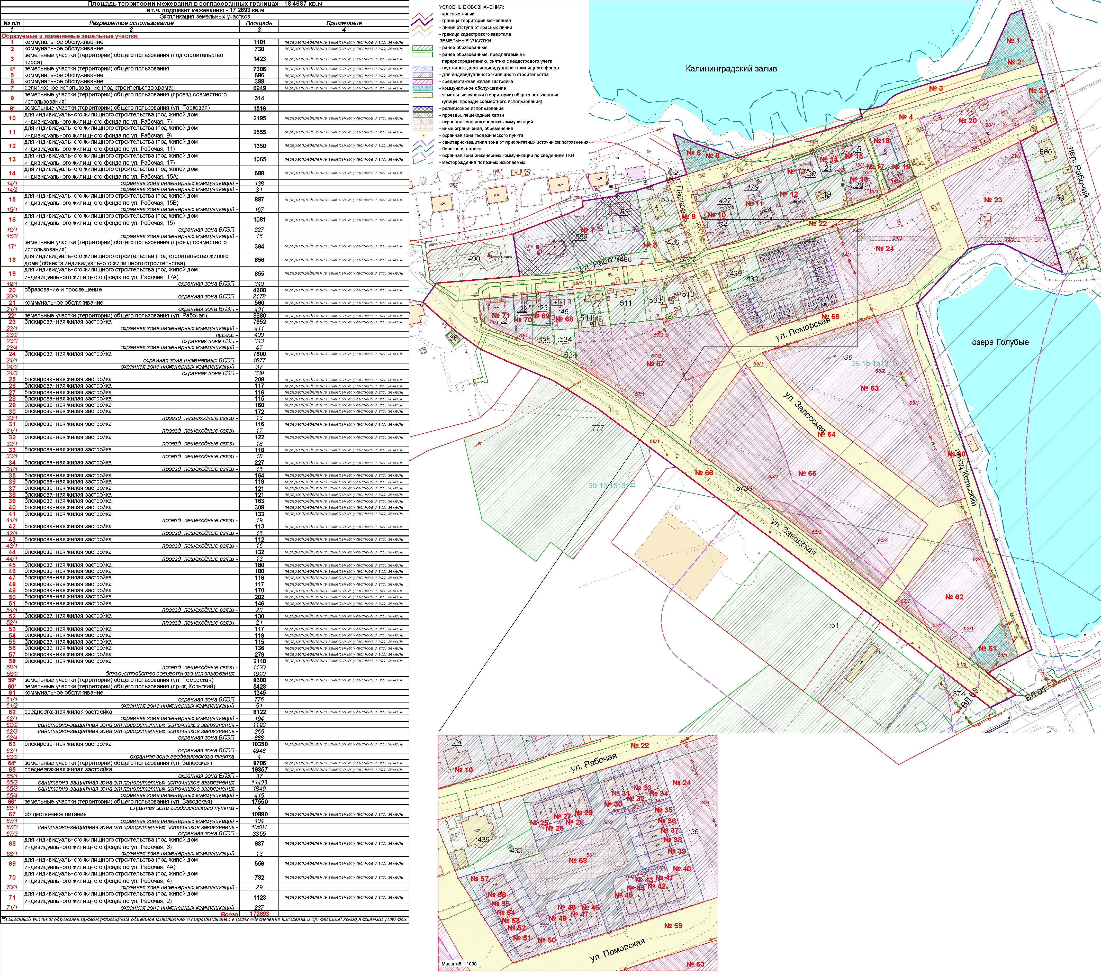This screenshot has height=976, width=1101.
Task: Click parcel № 65 on the map
Action: pos(807,473)
